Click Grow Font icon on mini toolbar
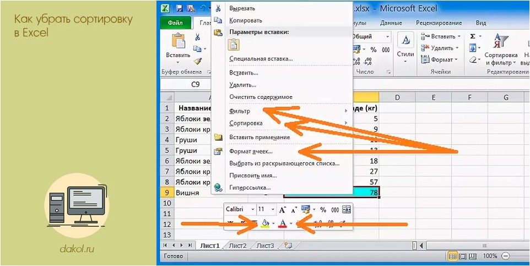The width and height of the screenshot is (530, 266). 283,210
